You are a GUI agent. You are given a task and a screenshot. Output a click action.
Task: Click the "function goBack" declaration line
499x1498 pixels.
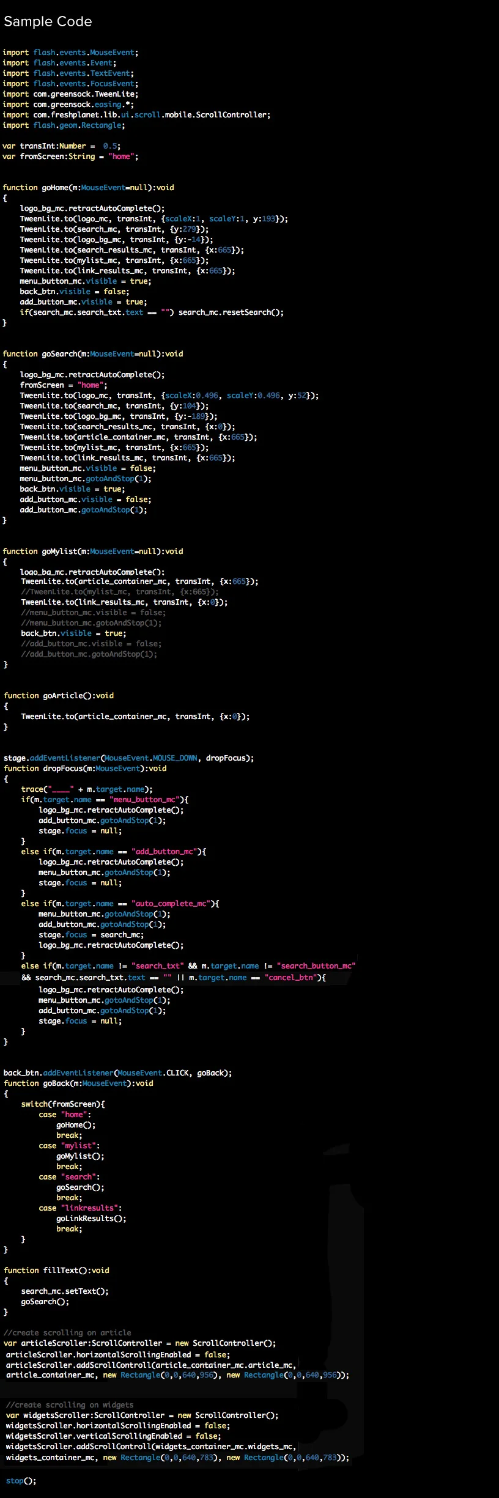point(78,1083)
